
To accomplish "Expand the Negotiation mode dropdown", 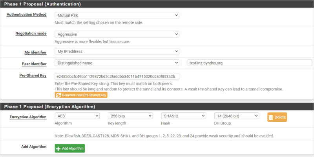I will [x=117, y=34].
